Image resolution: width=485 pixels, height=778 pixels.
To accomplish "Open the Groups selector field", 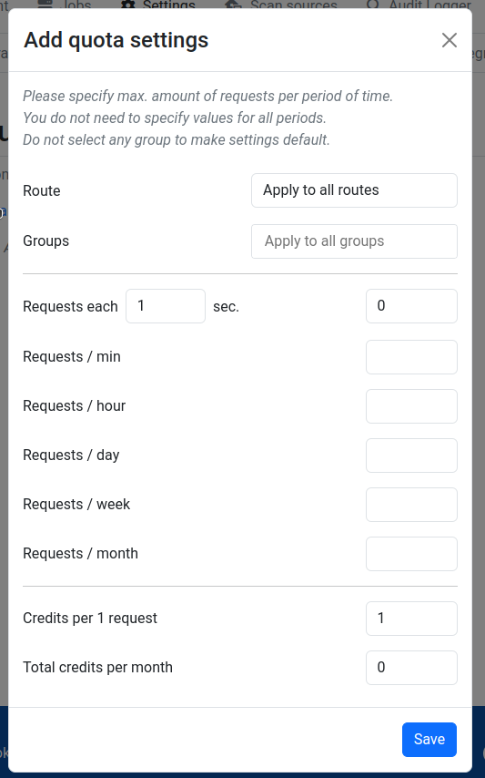I will coord(354,241).
